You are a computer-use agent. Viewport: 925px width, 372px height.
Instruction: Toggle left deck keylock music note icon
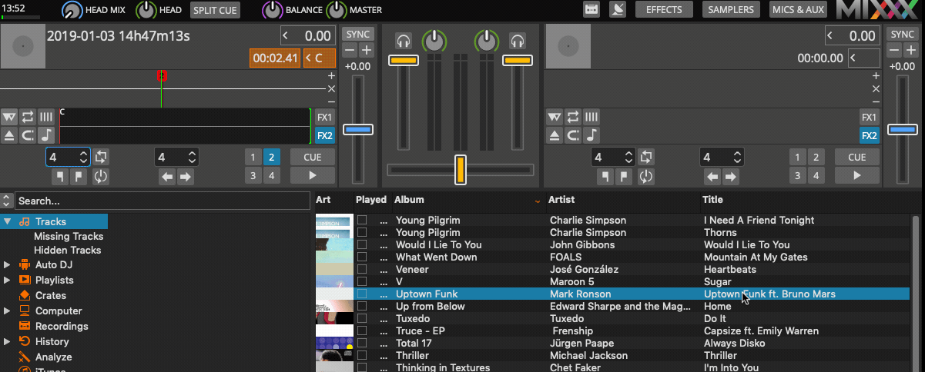click(47, 135)
